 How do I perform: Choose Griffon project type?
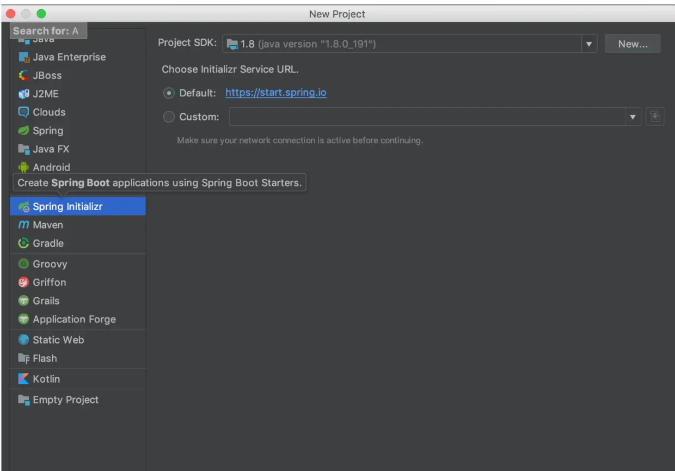pyautogui.click(x=78, y=283)
